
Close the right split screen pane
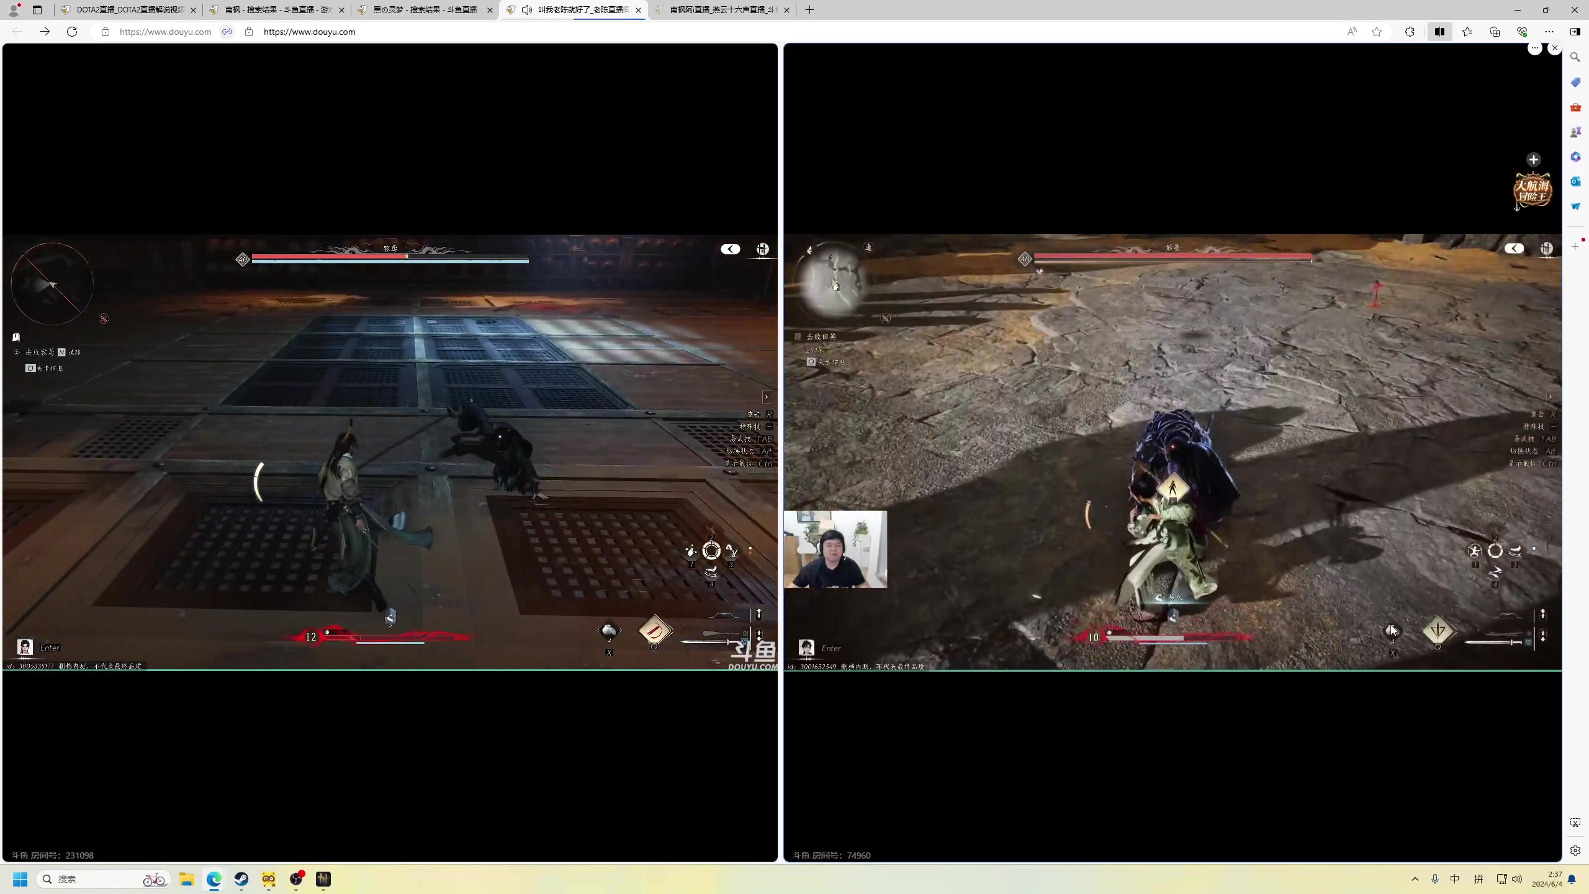pyautogui.click(x=1555, y=48)
